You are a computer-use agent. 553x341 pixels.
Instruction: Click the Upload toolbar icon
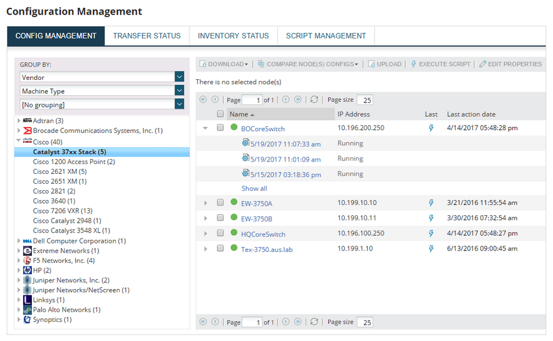click(371, 64)
